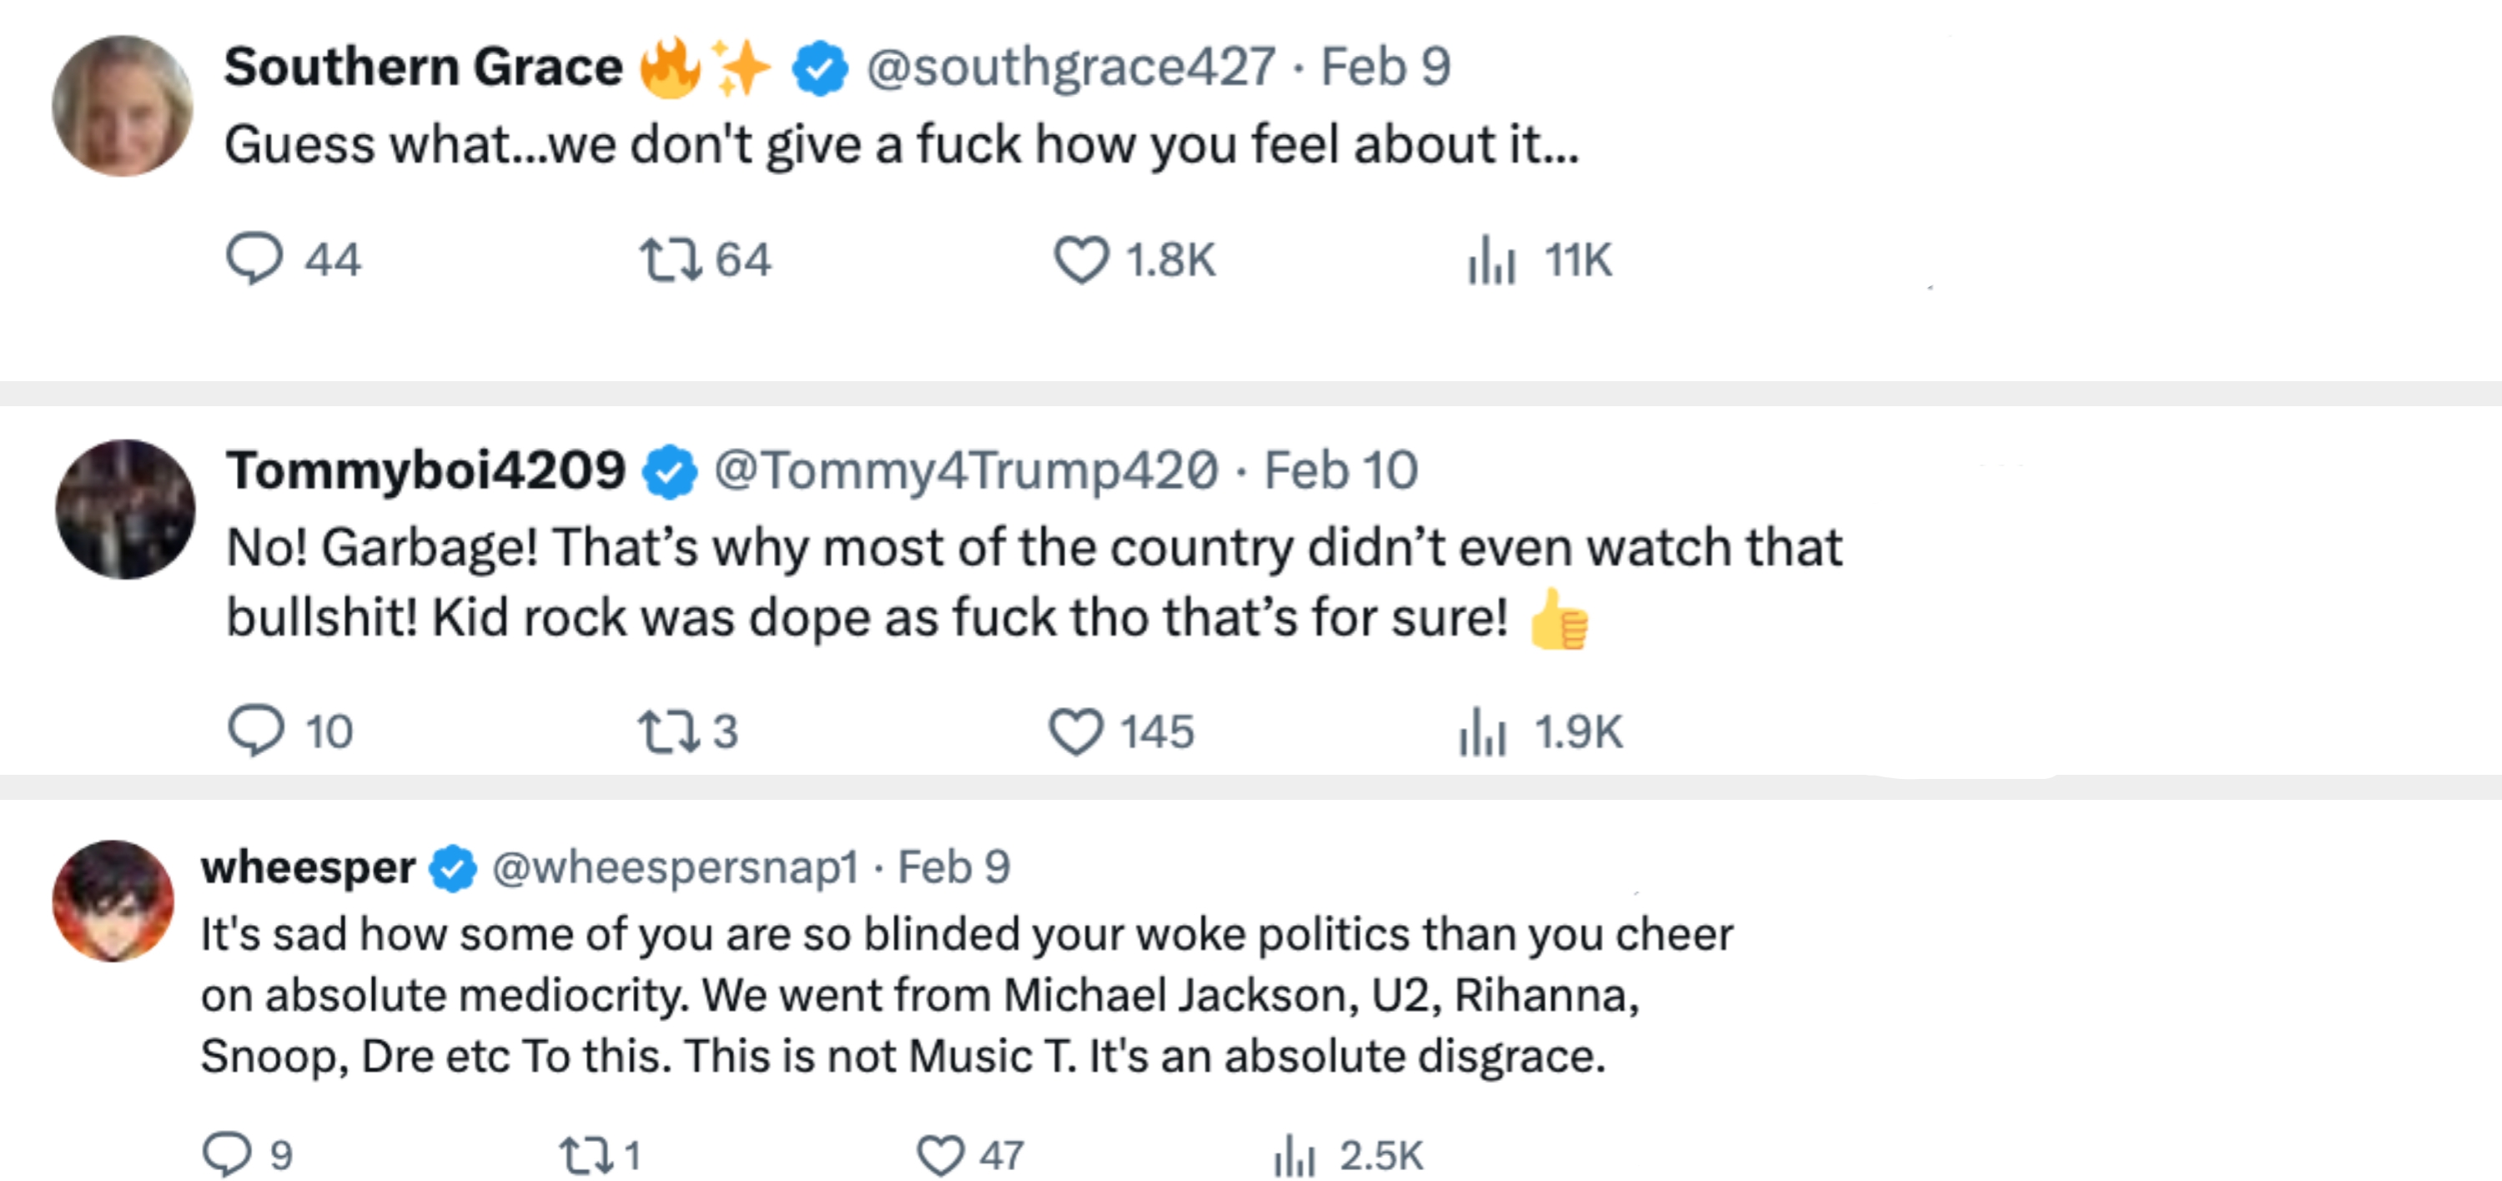The width and height of the screenshot is (2502, 1181).
Task: Click the Feb 10 tweet timestamp
Action: [x=1340, y=470]
